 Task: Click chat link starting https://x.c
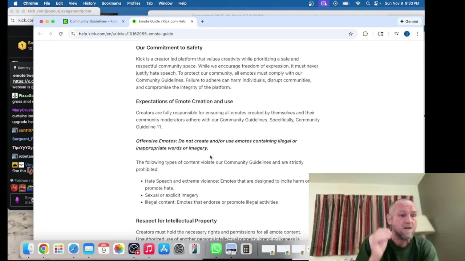[23, 81]
